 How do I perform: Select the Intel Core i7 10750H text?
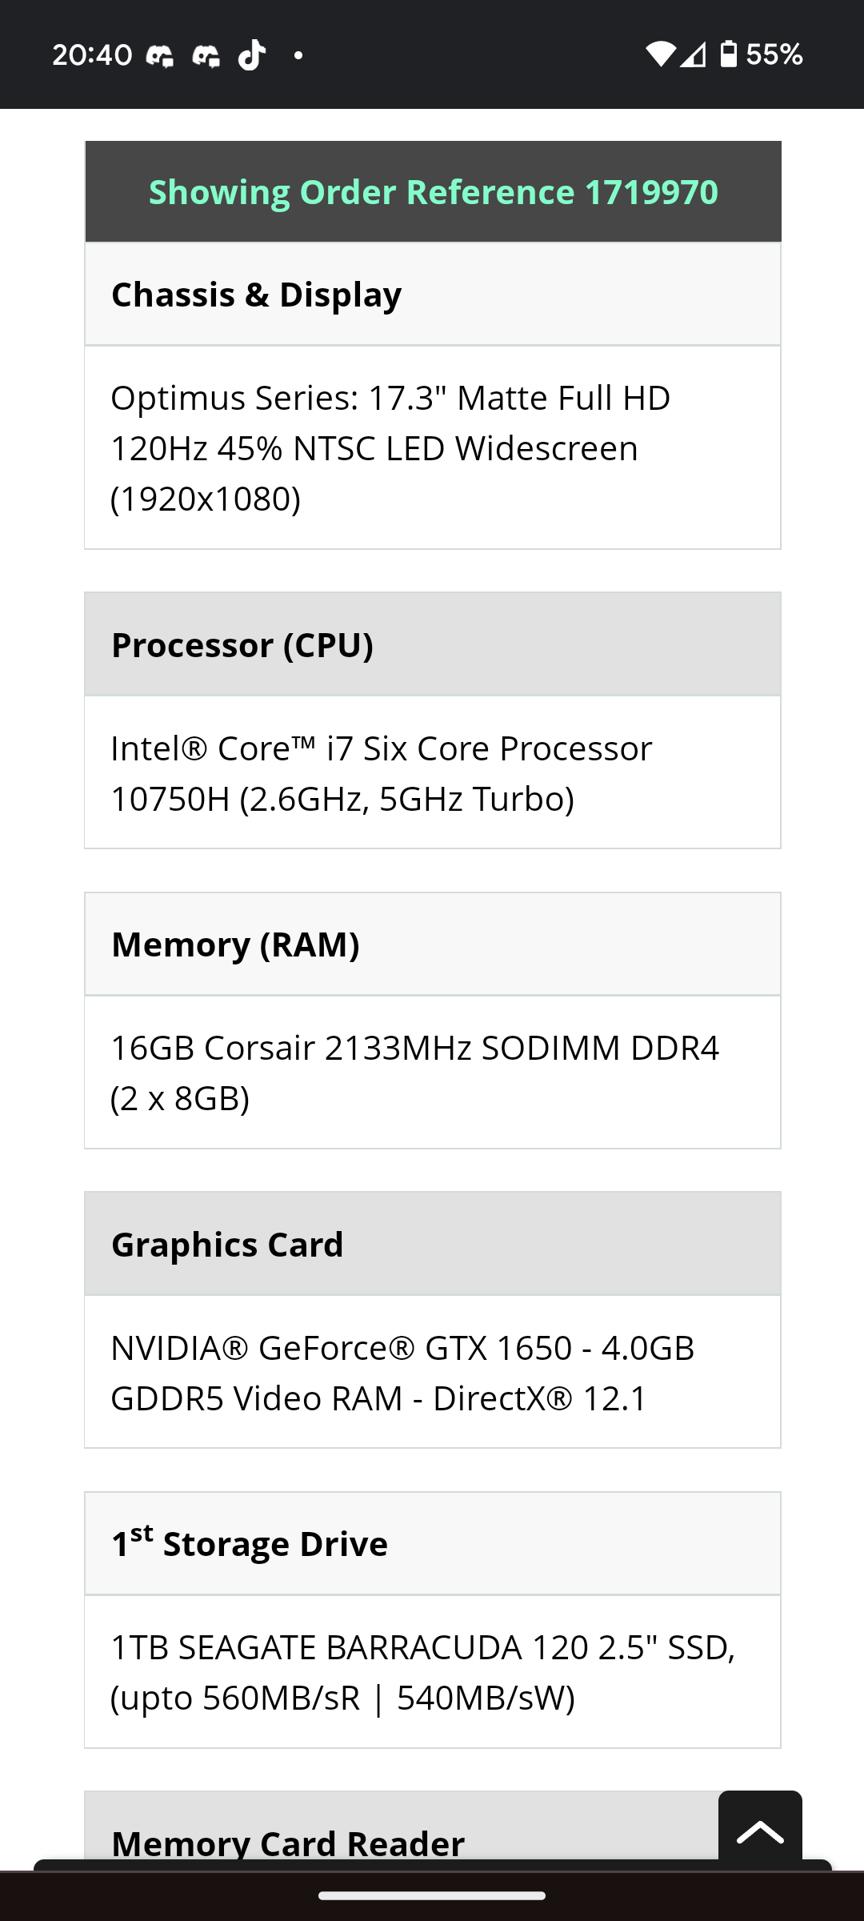click(382, 773)
